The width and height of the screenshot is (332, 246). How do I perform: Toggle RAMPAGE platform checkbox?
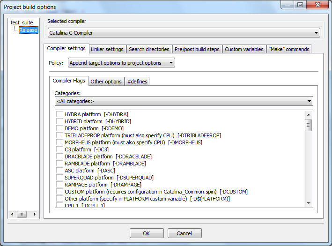tap(59, 184)
